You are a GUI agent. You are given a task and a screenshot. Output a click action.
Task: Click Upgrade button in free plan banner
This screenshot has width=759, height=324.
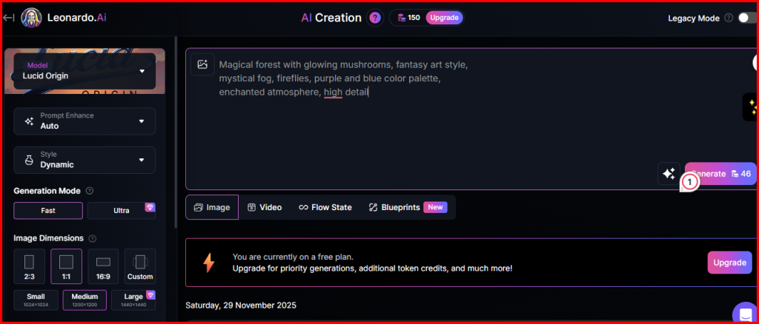click(729, 263)
